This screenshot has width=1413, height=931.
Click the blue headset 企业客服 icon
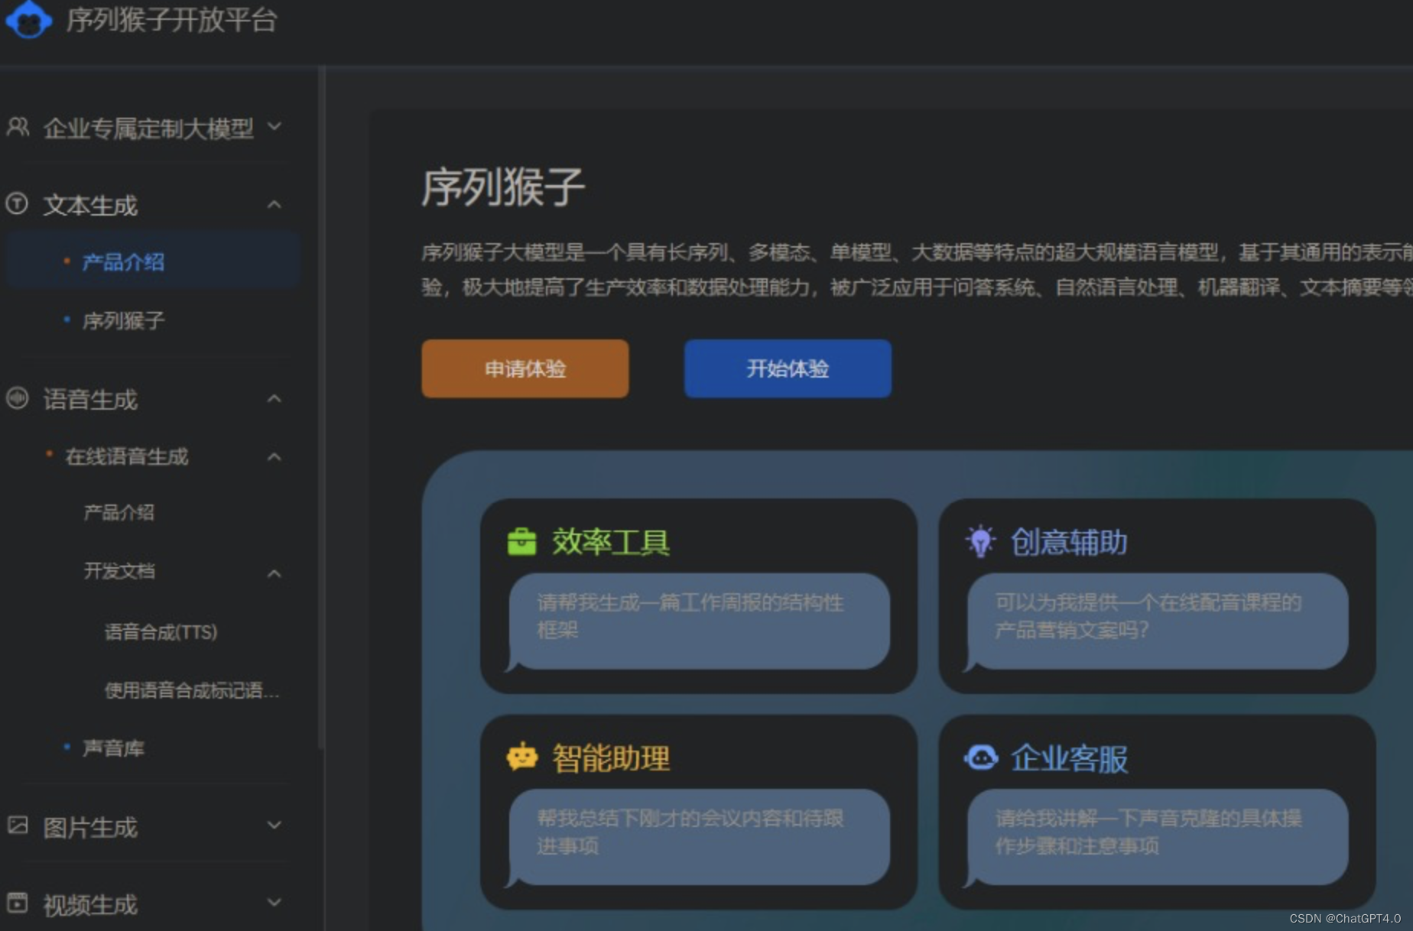(x=981, y=757)
